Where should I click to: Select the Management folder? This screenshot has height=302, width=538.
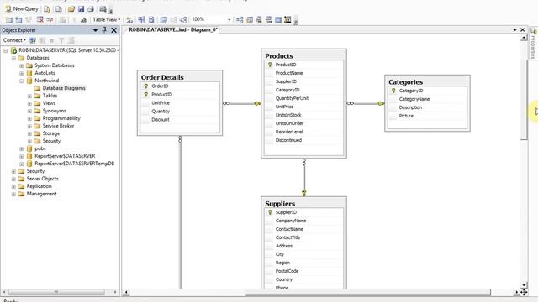(x=41, y=194)
